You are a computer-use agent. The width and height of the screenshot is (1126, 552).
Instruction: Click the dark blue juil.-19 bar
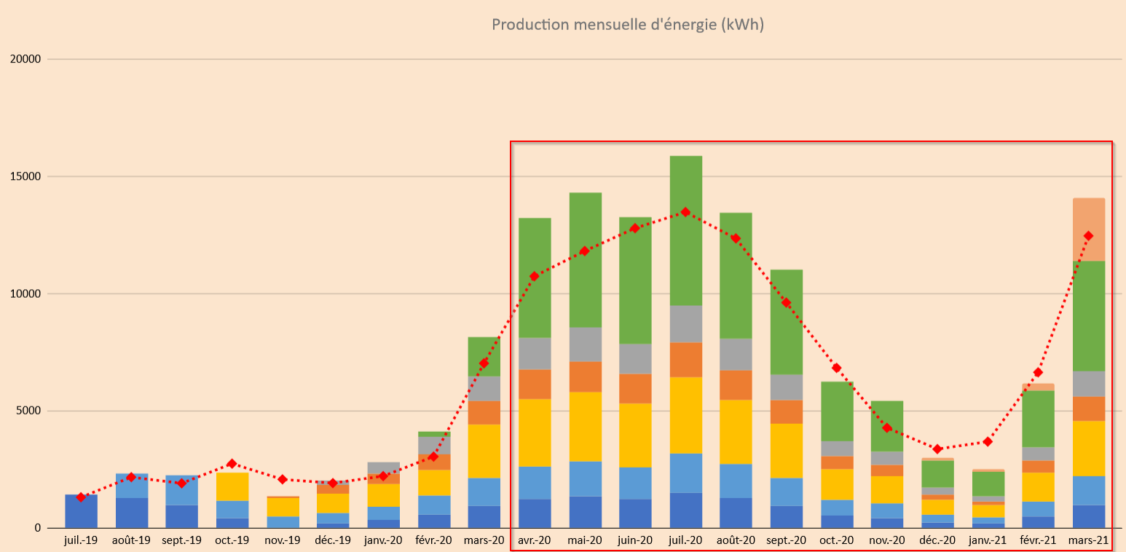81,511
